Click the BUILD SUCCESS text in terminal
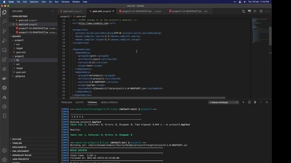Viewport: 291px width, 163px height. coord(79,150)
